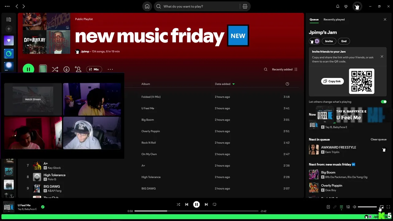Toggle 'Let others change what's playing'

pos(383,102)
